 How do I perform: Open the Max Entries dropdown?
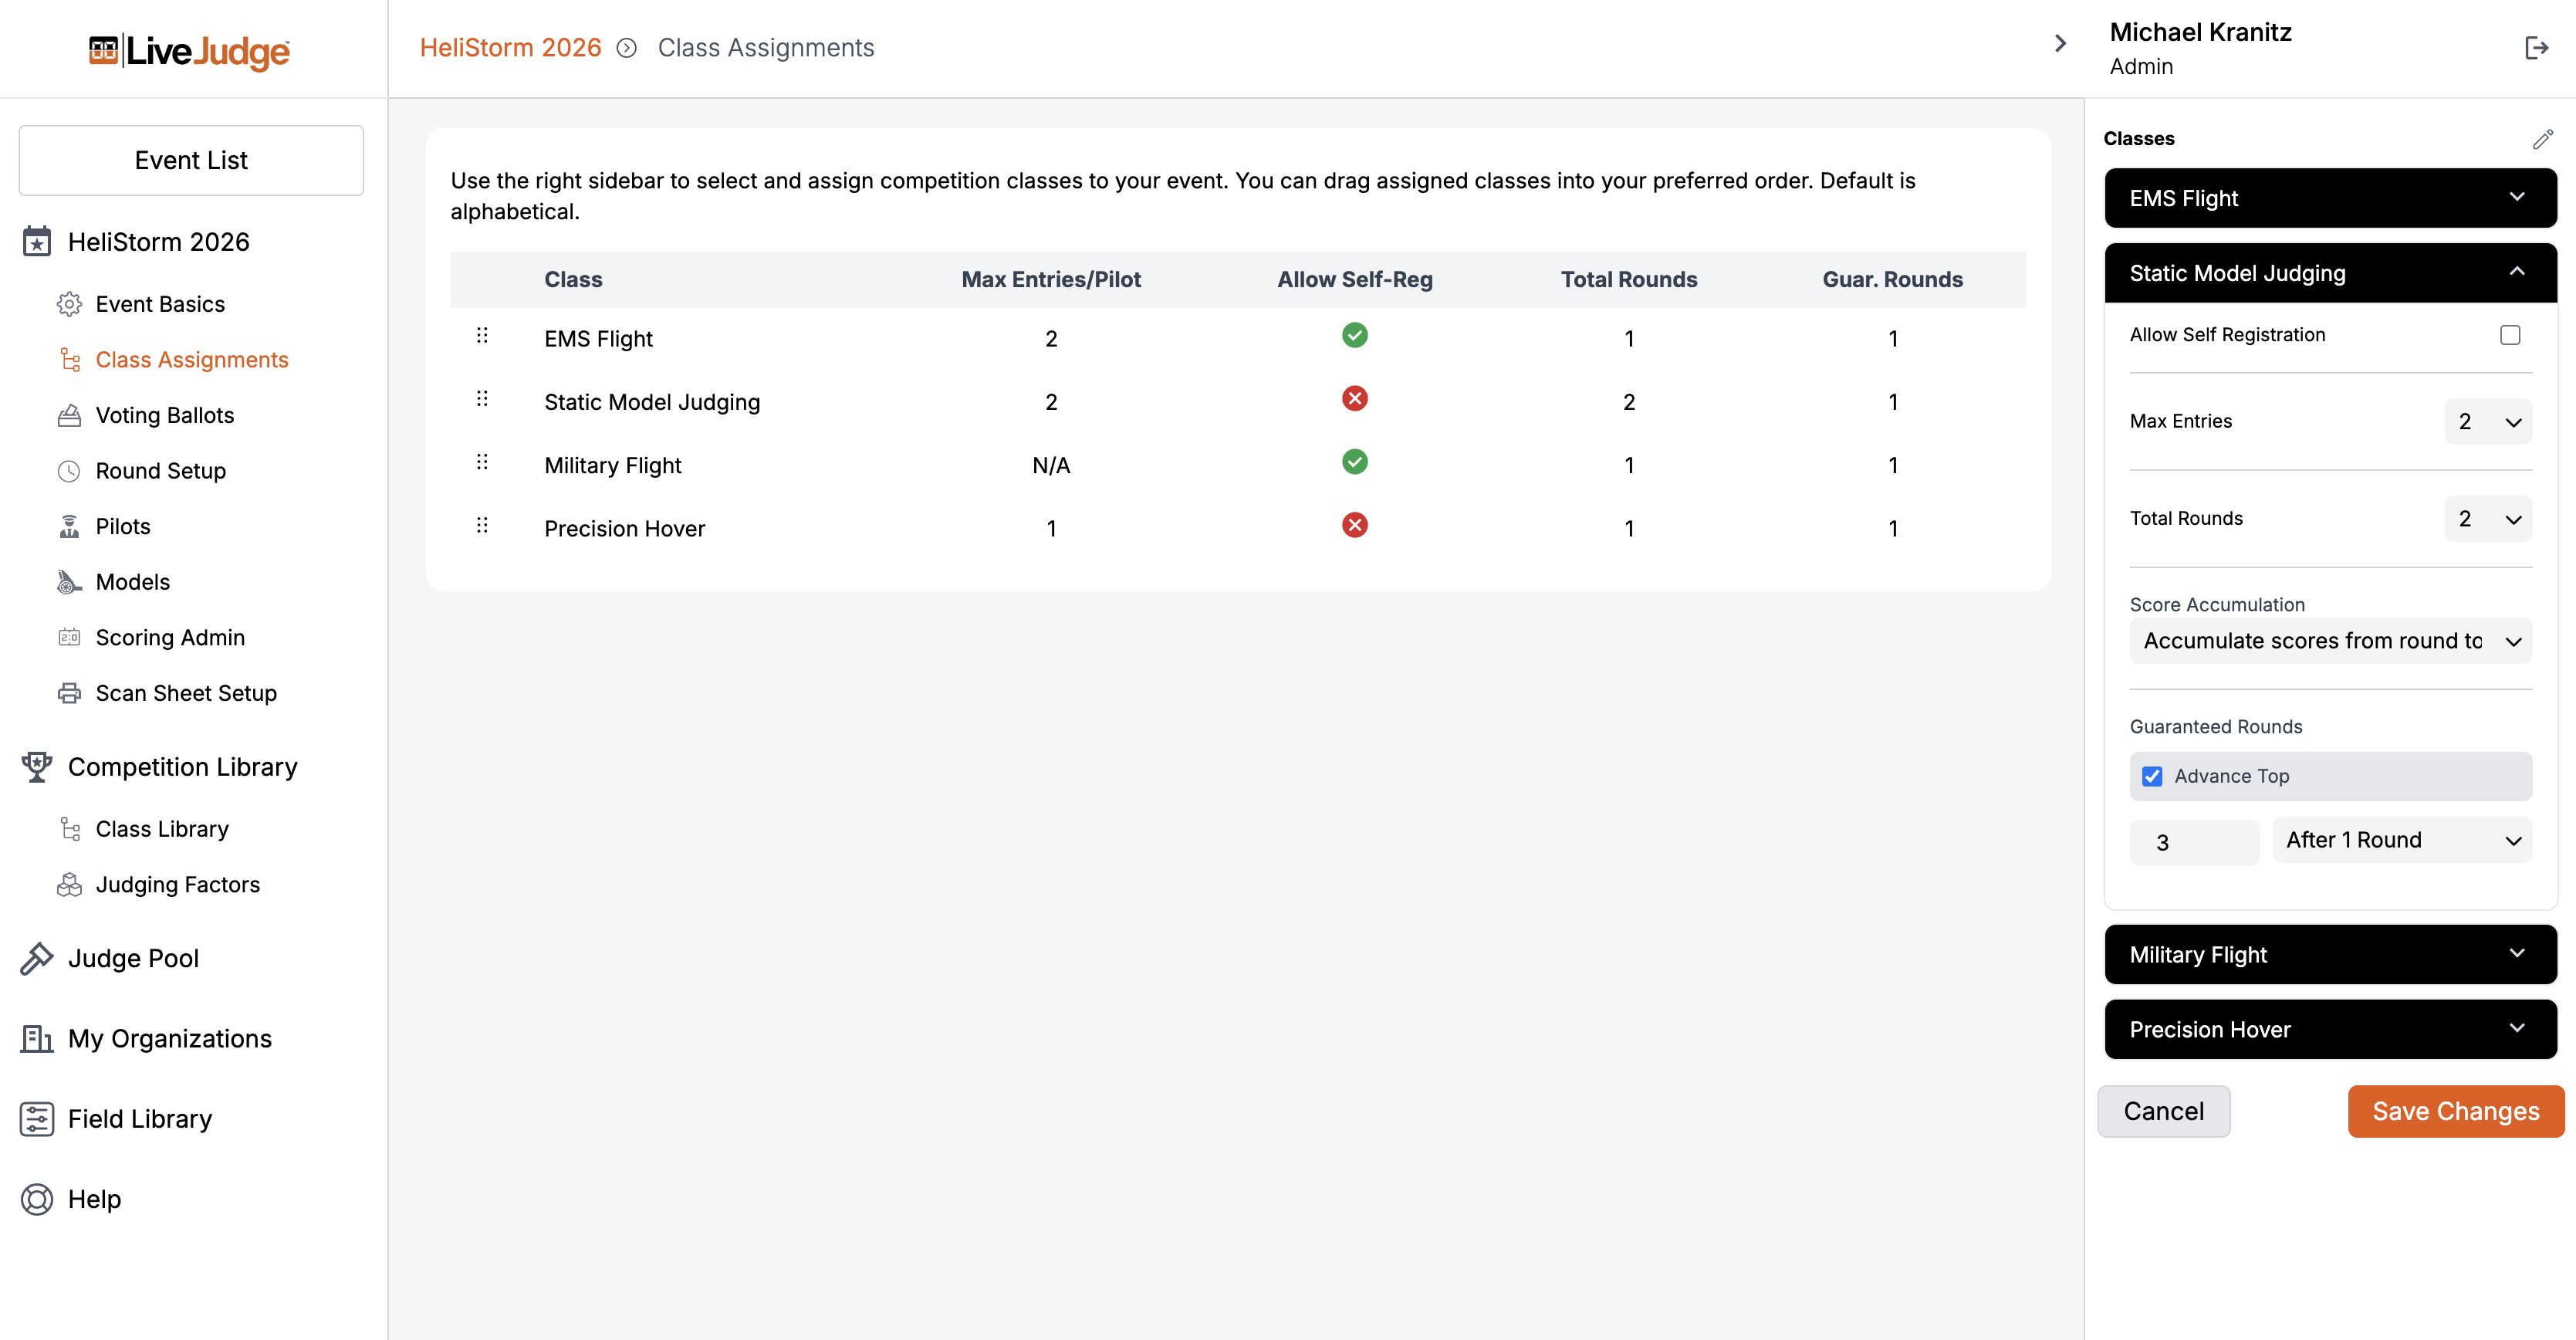pyautogui.click(x=2487, y=422)
